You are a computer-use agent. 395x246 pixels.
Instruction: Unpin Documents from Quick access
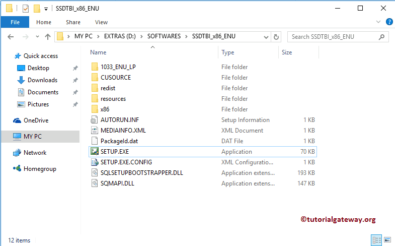coord(75,92)
